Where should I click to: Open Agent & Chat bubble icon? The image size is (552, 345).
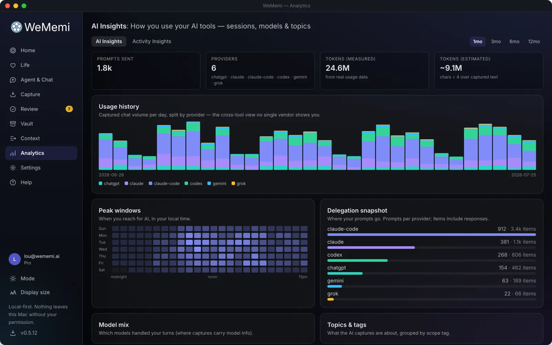coord(13,80)
